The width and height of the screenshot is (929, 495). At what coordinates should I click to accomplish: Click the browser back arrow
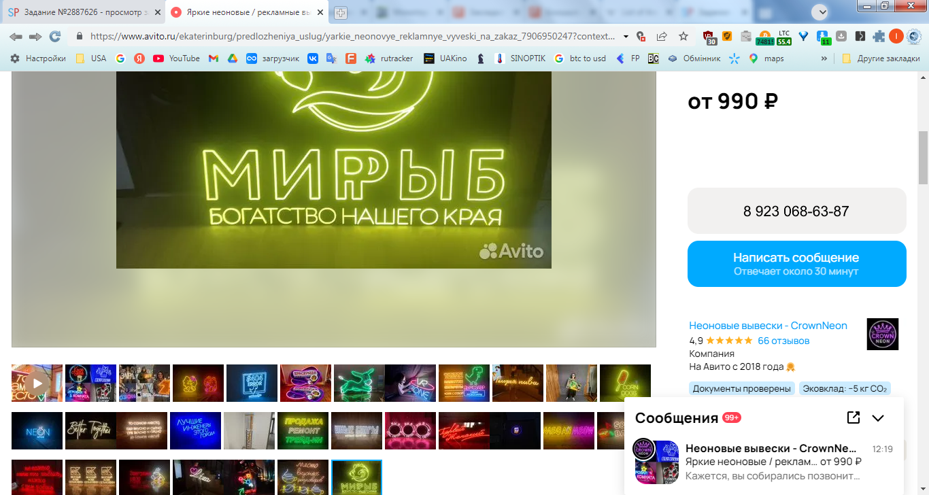click(x=16, y=37)
